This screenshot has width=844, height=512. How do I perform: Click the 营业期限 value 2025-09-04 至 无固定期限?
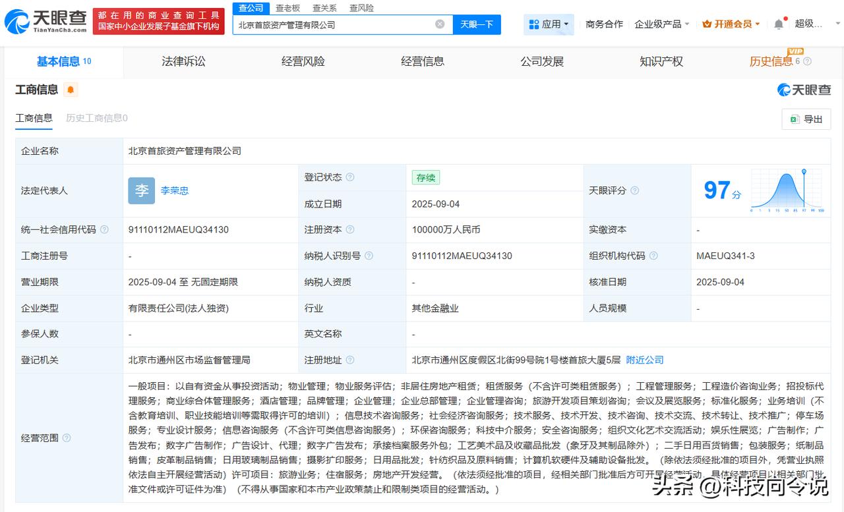click(183, 282)
